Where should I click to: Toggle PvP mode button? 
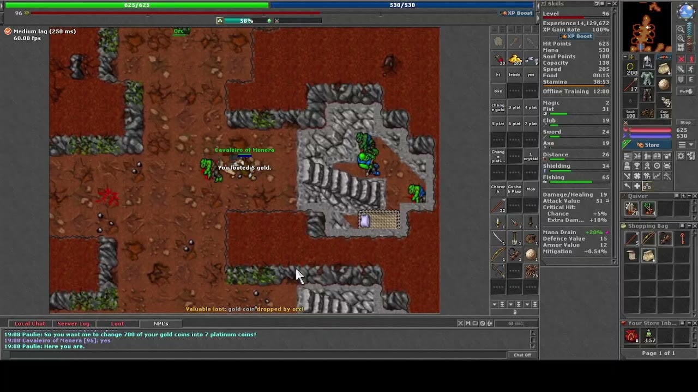click(x=686, y=91)
